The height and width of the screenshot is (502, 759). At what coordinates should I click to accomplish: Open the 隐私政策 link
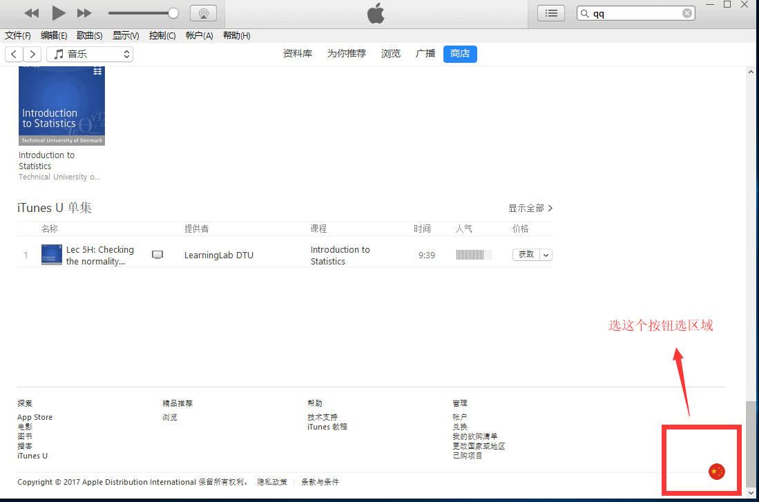click(272, 482)
